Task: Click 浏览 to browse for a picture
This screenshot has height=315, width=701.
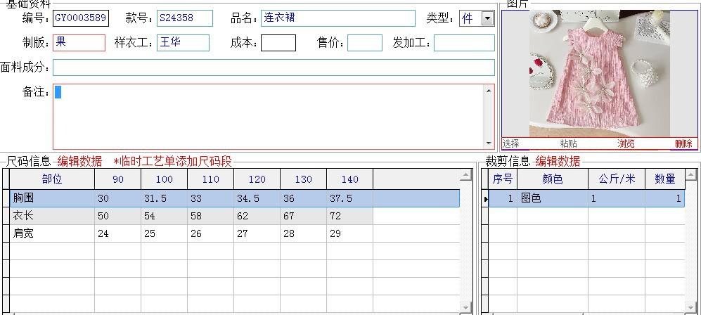Action: 626,143
